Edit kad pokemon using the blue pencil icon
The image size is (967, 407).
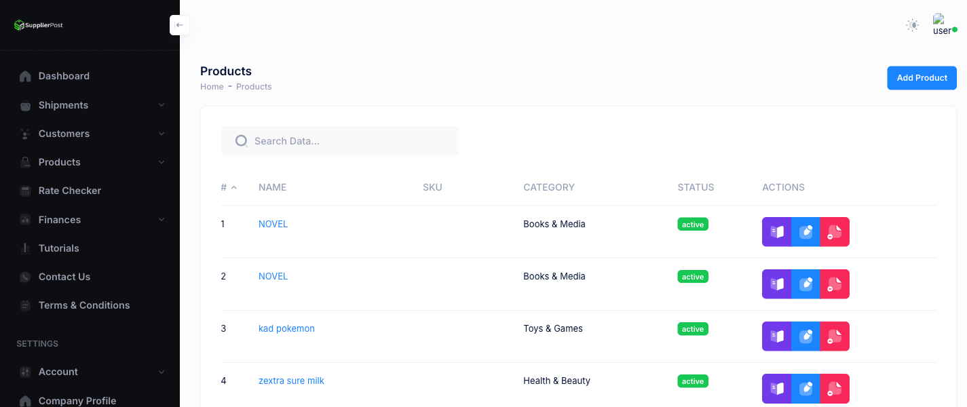[805, 336]
